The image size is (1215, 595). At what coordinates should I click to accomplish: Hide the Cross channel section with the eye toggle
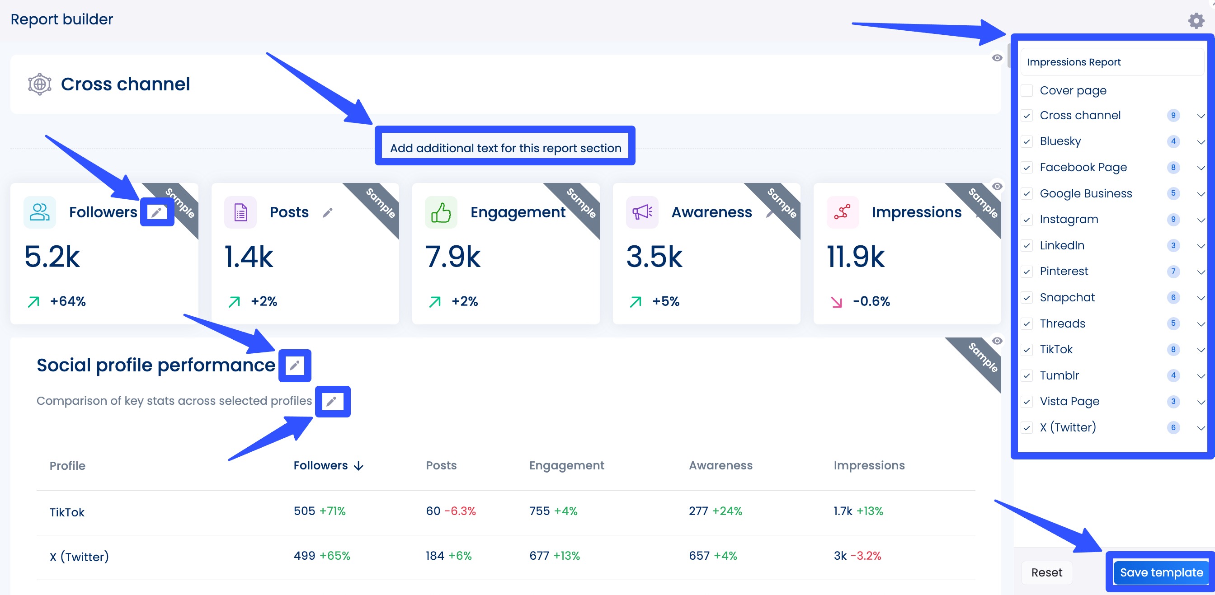coord(997,57)
